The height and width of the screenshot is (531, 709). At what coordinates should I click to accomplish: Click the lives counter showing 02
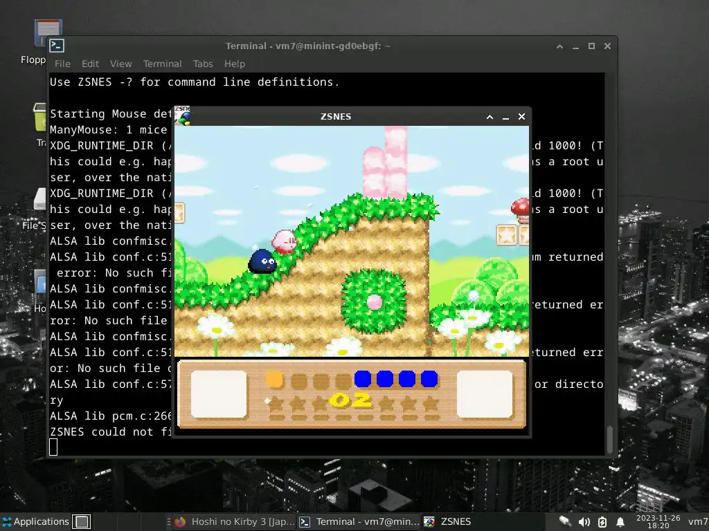coord(350,400)
